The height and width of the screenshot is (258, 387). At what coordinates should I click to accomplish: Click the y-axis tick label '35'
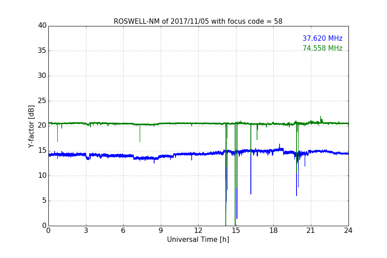42,51
